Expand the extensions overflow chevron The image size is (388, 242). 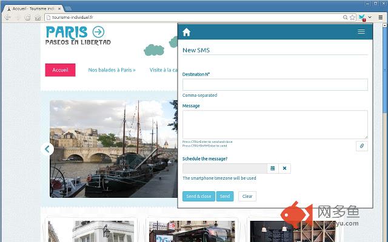370,18
